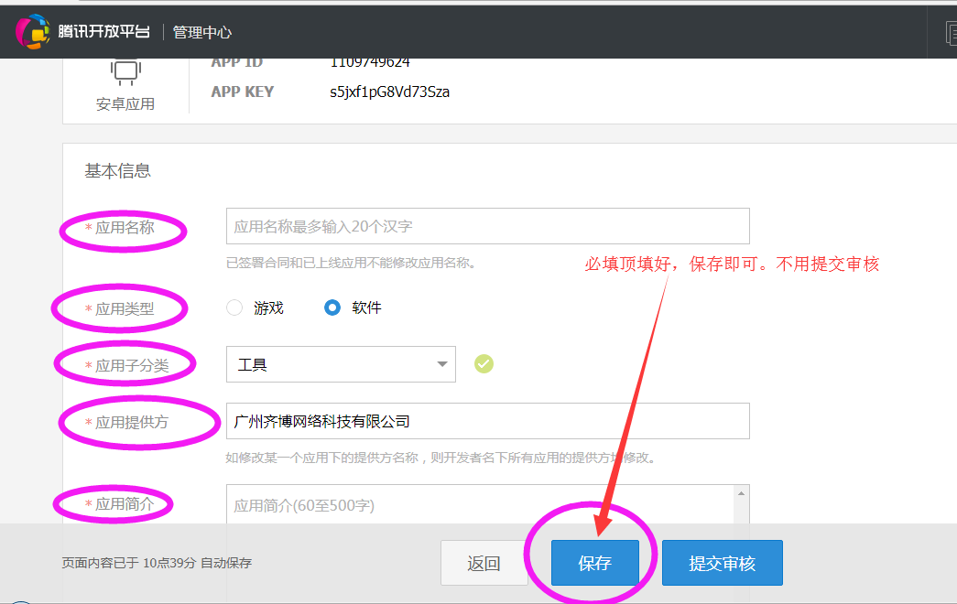Open the 应用子分类 dropdown showing 工具
The image size is (957, 604).
point(341,364)
